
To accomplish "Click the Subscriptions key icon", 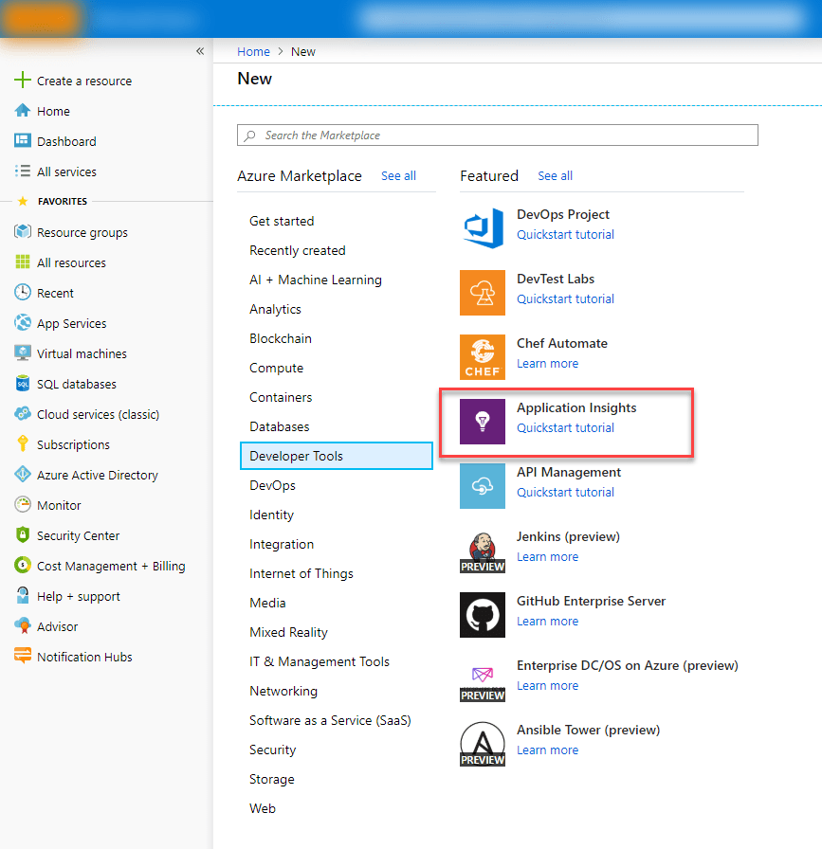I will point(22,444).
